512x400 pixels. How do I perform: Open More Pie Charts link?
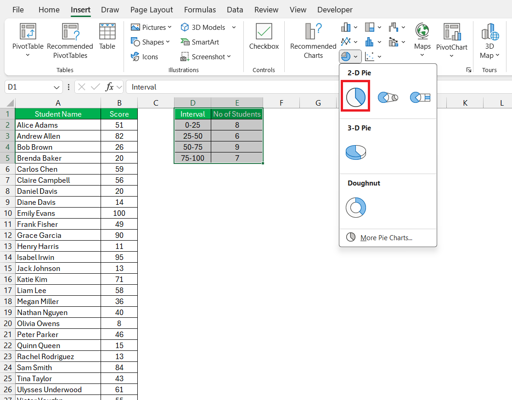point(386,238)
